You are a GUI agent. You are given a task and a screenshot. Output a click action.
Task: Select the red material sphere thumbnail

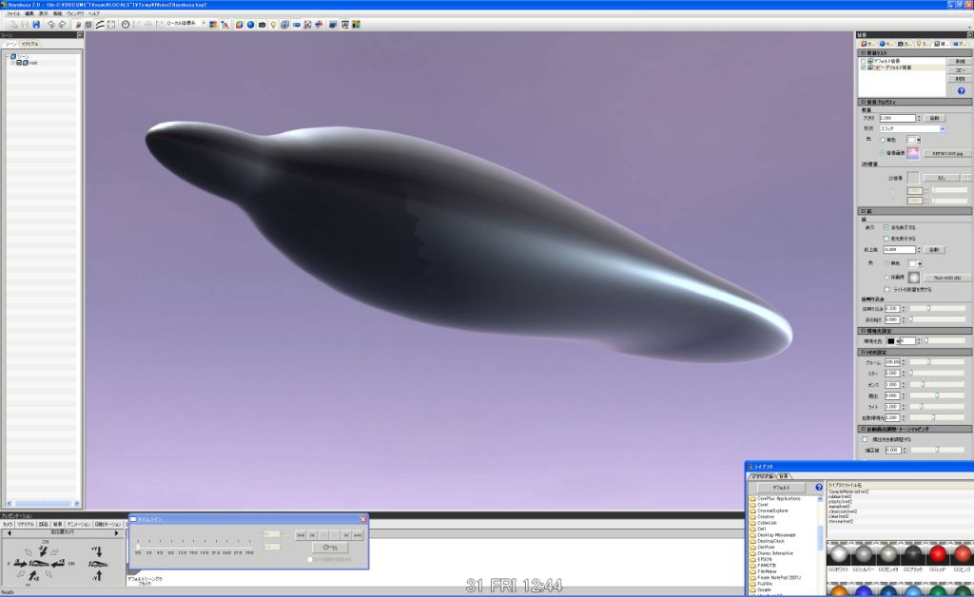pyautogui.click(x=937, y=555)
